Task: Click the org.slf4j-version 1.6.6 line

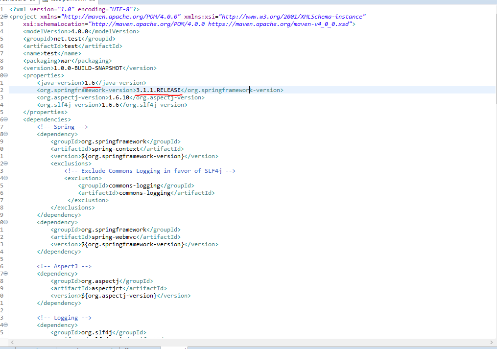Action: (x=112, y=105)
